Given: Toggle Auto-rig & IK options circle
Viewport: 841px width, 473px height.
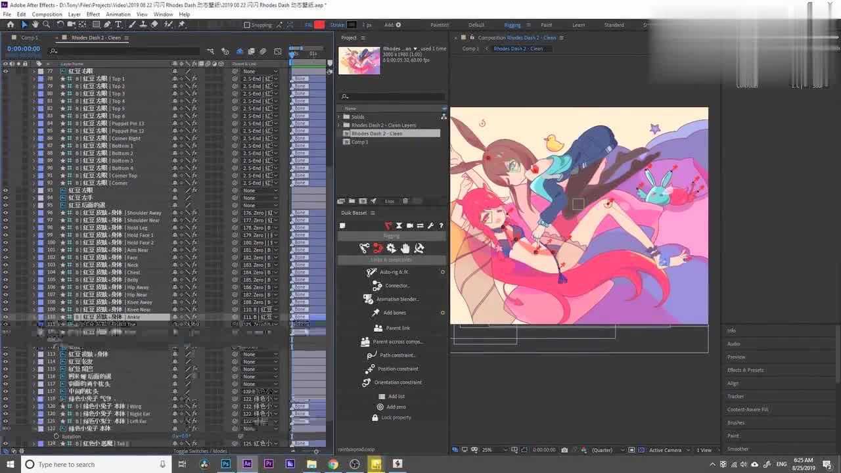Looking at the screenshot, I should [x=442, y=272].
